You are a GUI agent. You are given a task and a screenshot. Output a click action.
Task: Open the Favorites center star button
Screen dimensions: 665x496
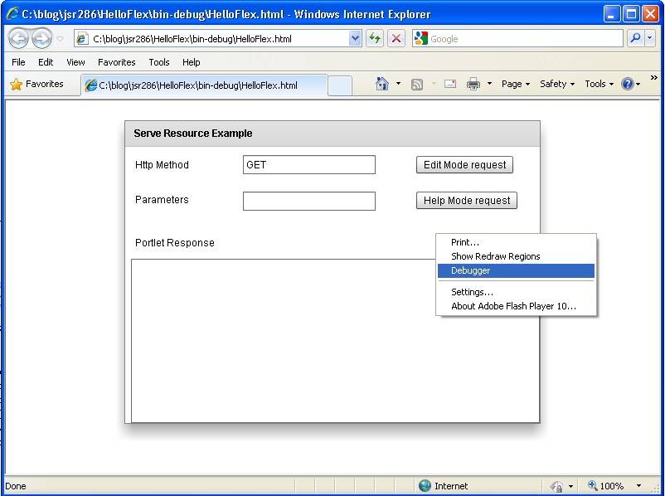36,84
